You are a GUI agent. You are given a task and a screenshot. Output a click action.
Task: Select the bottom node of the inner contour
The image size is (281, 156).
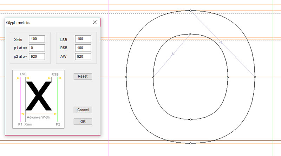[190, 120]
